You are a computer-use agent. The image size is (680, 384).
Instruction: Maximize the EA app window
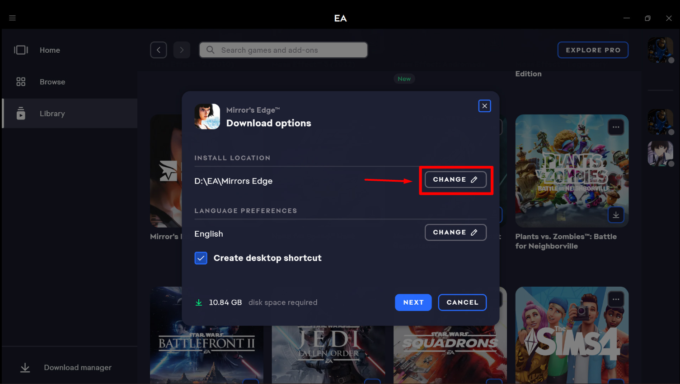pyautogui.click(x=647, y=18)
